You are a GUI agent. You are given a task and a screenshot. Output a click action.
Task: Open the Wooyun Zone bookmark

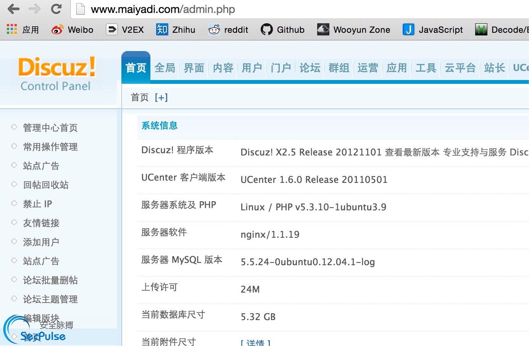[353, 30]
